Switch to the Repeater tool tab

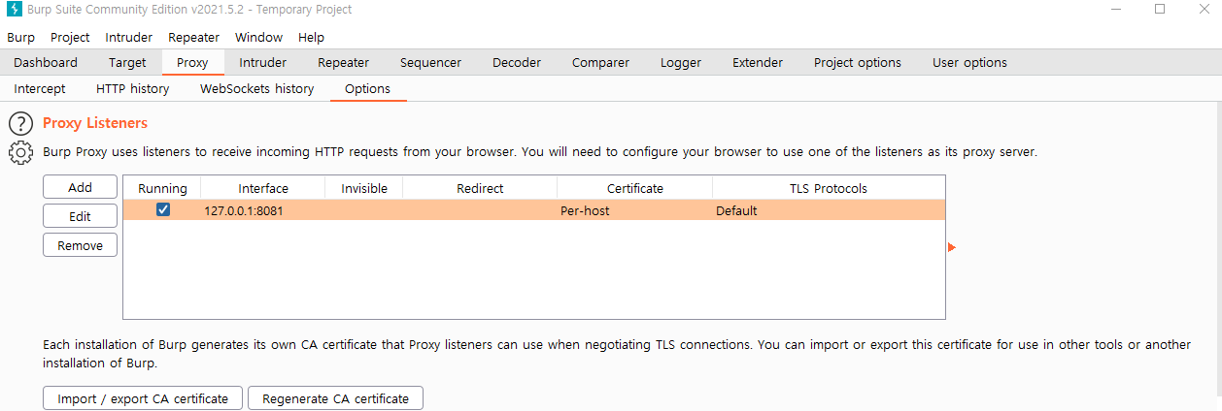[343, 63]
